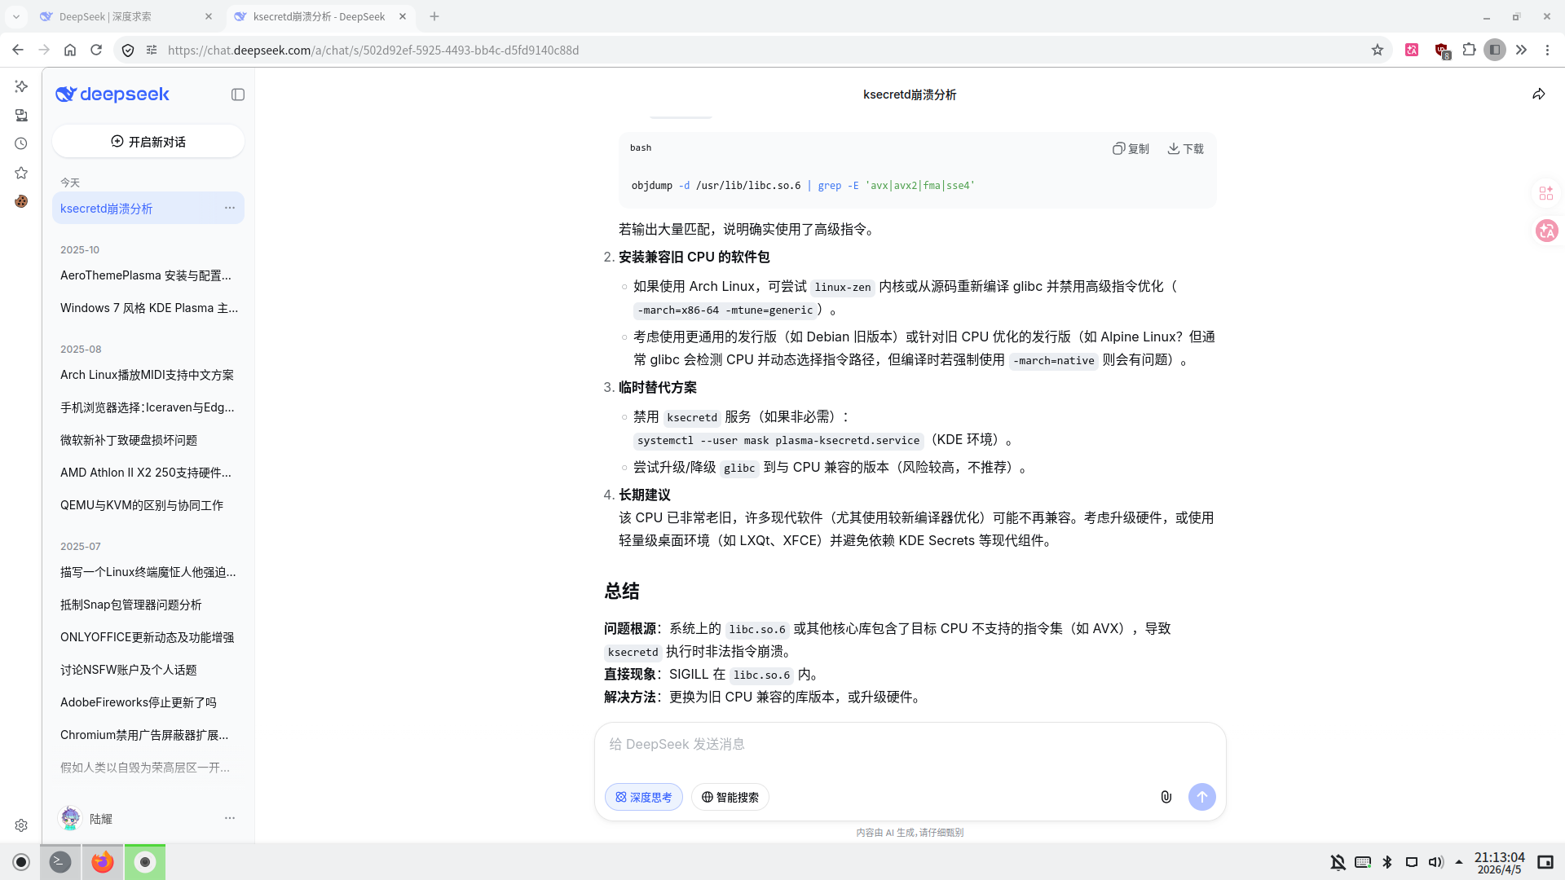Open options menu for ksecretd崩溃分析 chat
This screenshot has width=1565, height=880.
[230, 208]
